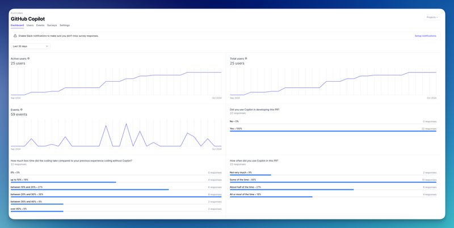Viewport: 454px width, 228px height.
Task: Select the Dashboard tab
Action: coord(17,26)
